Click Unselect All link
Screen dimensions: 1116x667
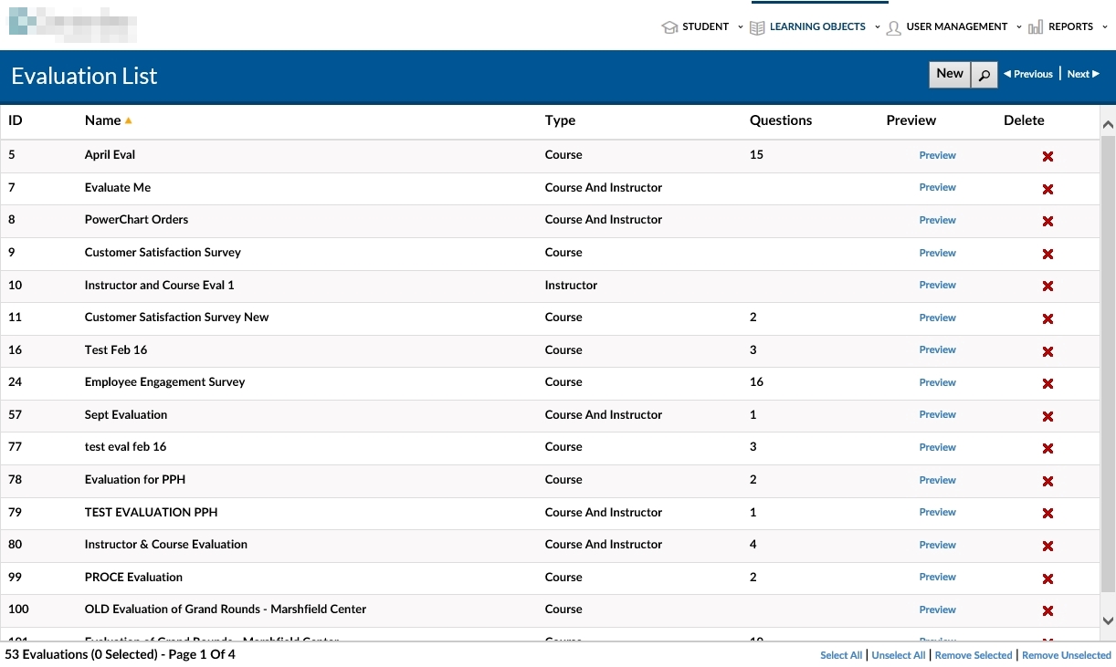coord(899,655)
